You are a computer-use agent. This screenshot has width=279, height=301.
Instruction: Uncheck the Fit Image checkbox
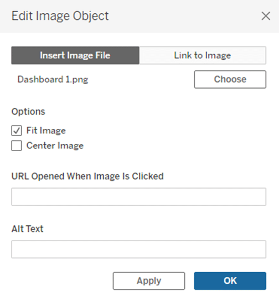pyautogui.click(x=17, y=131)
